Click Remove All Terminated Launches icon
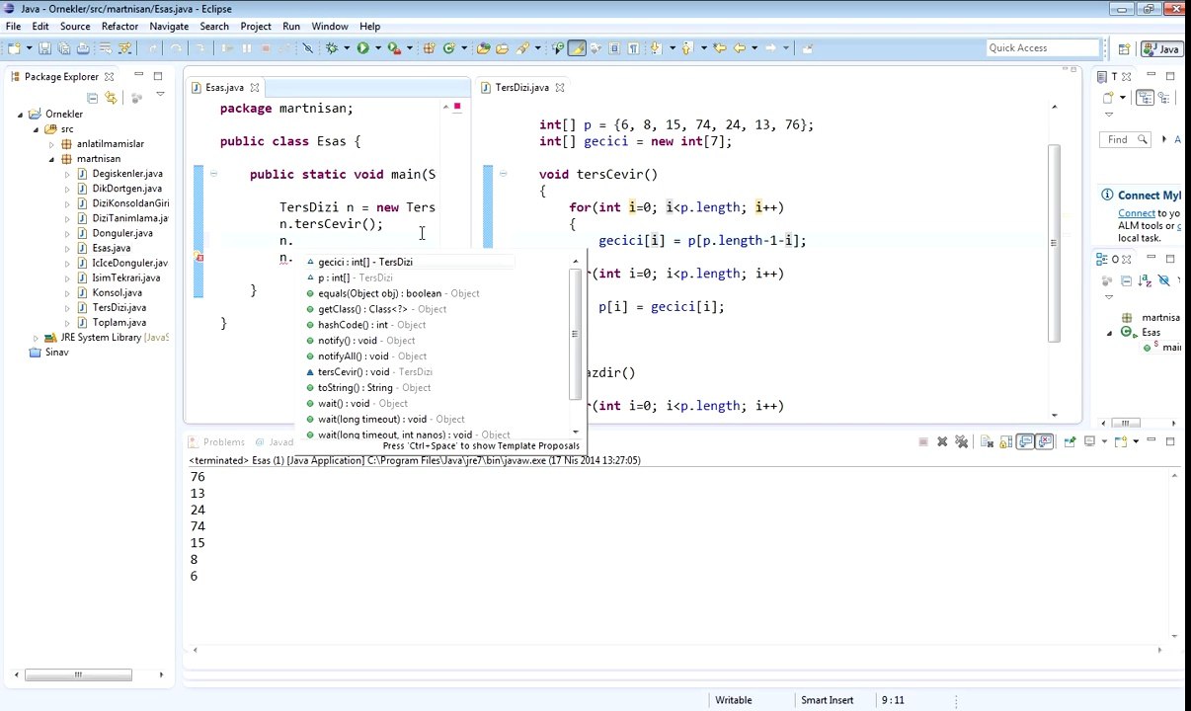This screenshot has width=1191, height=711. (961, 441)
